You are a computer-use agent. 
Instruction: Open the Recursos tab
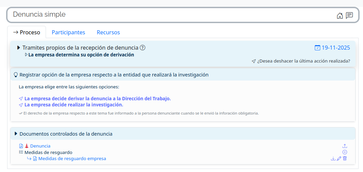click(108, 33)
